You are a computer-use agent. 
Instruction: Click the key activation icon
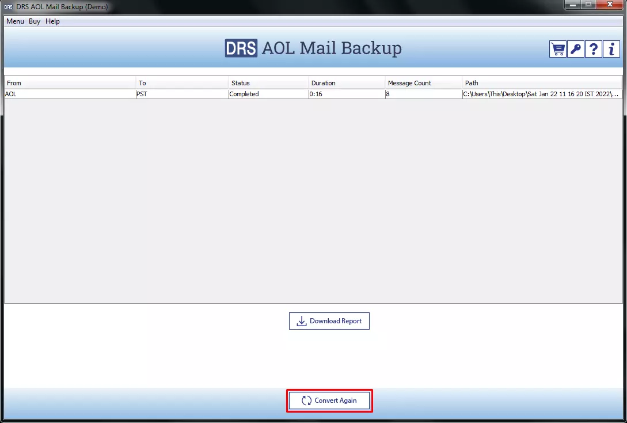[575, 49]
